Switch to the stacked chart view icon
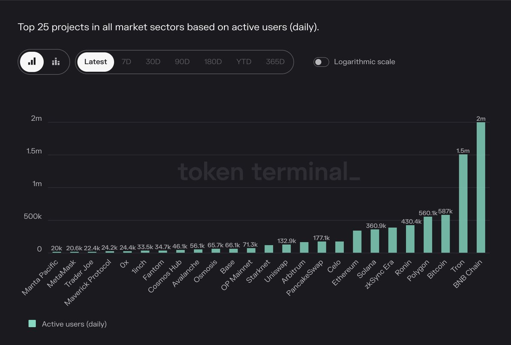The height and width of the screenshot is (345, 511). 56,62
